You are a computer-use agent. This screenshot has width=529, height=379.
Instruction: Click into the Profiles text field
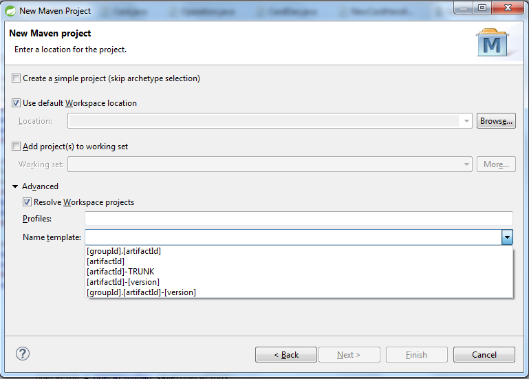tap(299, 218)
